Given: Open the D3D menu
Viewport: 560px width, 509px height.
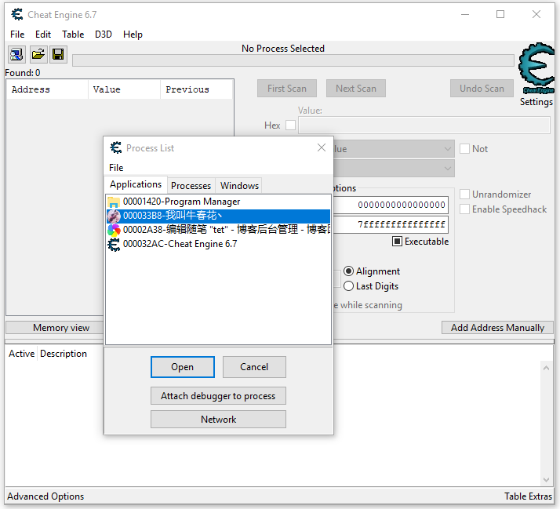Looking at the screenshot, I should [104, 35].
